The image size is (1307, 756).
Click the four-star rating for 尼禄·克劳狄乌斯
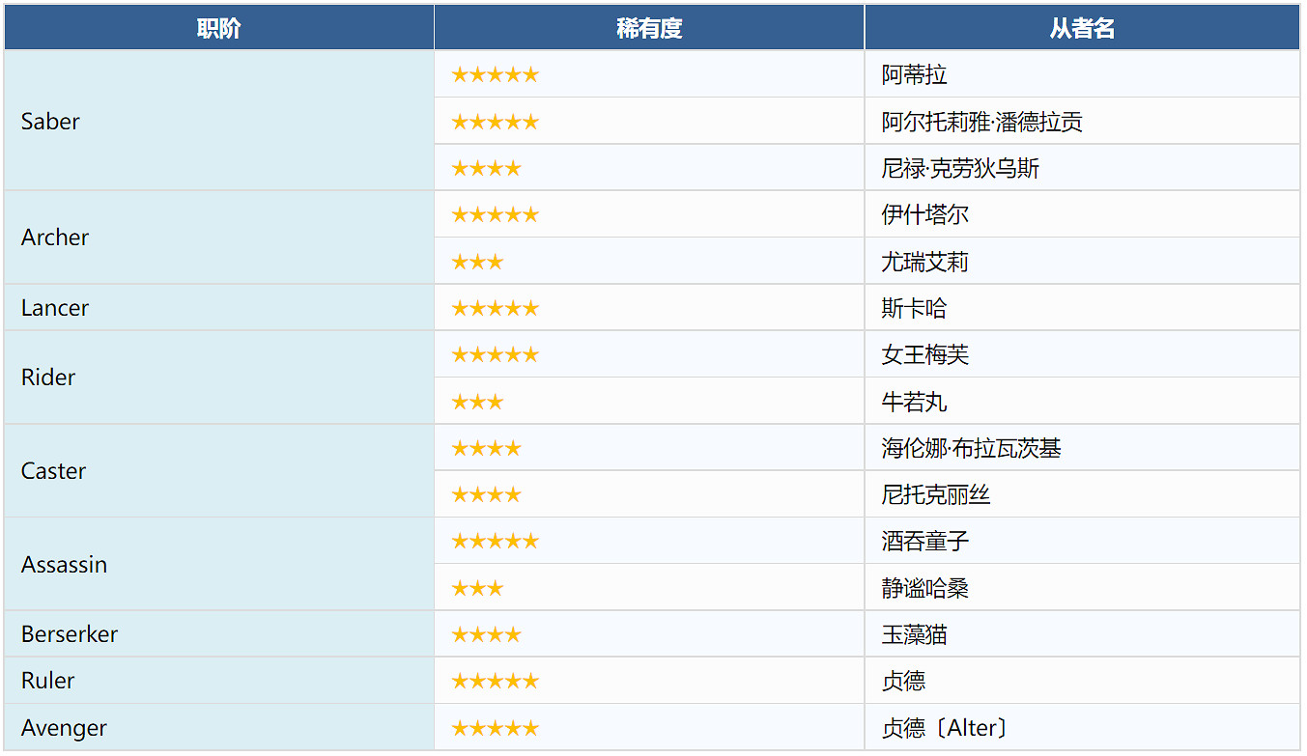[486, 169]
